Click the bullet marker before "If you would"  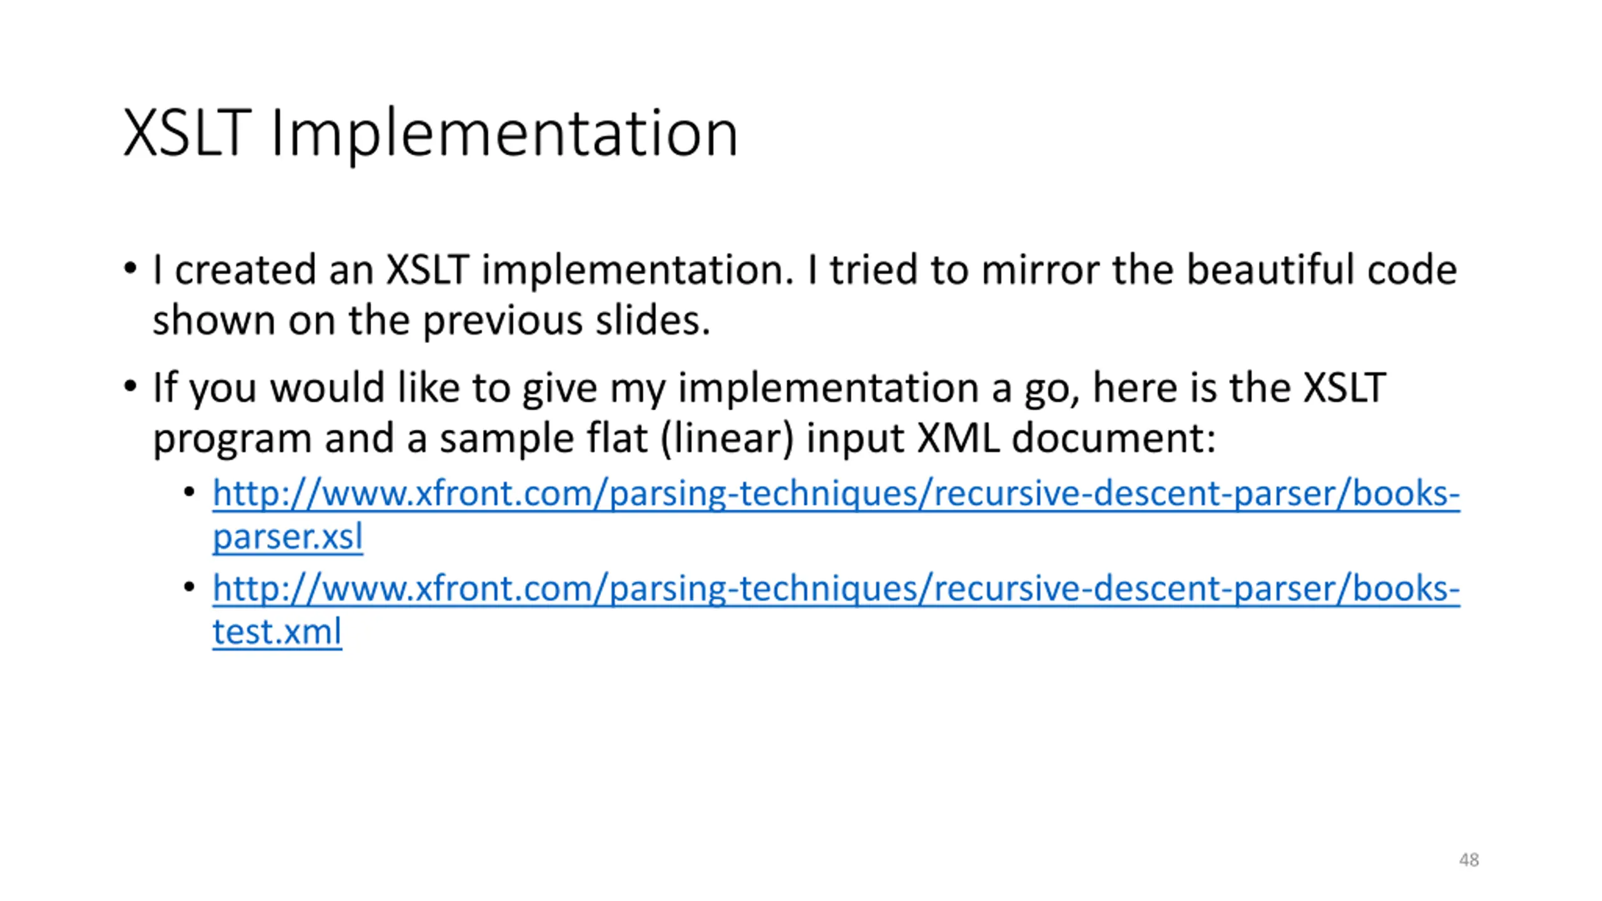click(x=130, y=387)
